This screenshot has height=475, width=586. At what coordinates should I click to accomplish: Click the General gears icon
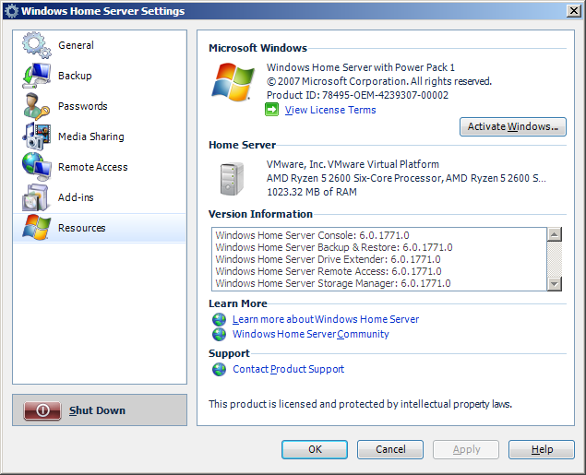tap(36, 45)
